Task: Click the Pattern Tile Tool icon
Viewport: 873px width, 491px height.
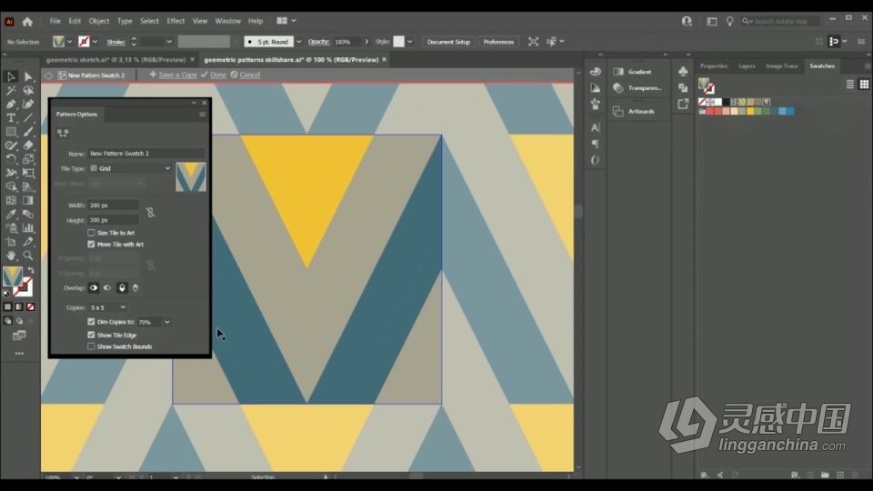Action: (63, 133)
